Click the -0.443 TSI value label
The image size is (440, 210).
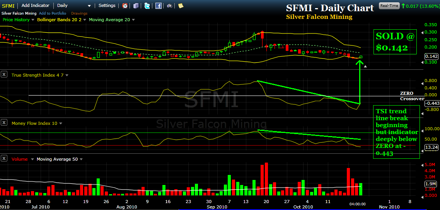pyautogui.click(x=431, y=104)
